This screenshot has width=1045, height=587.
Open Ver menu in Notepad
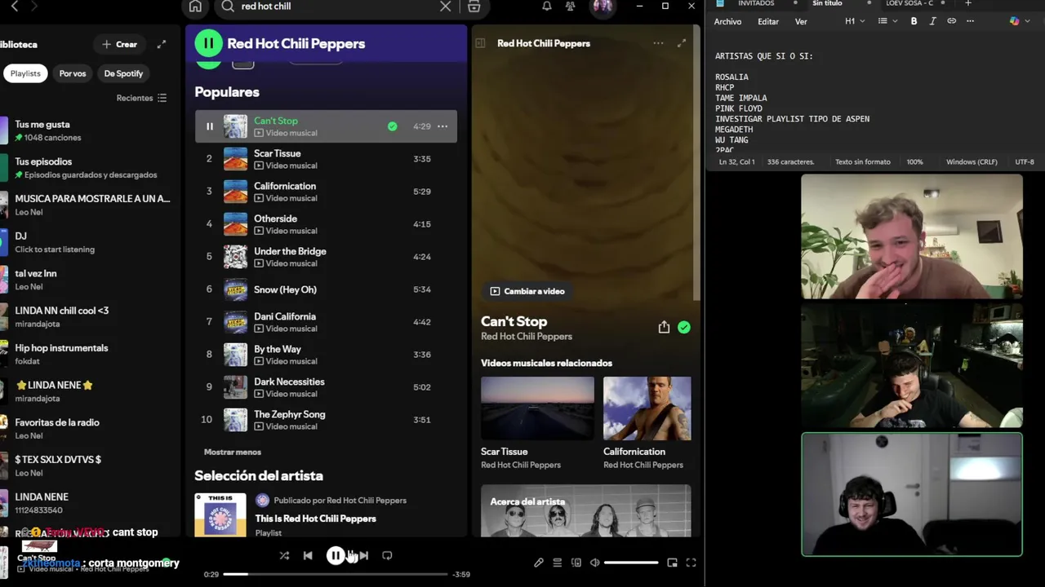(801, 22)
